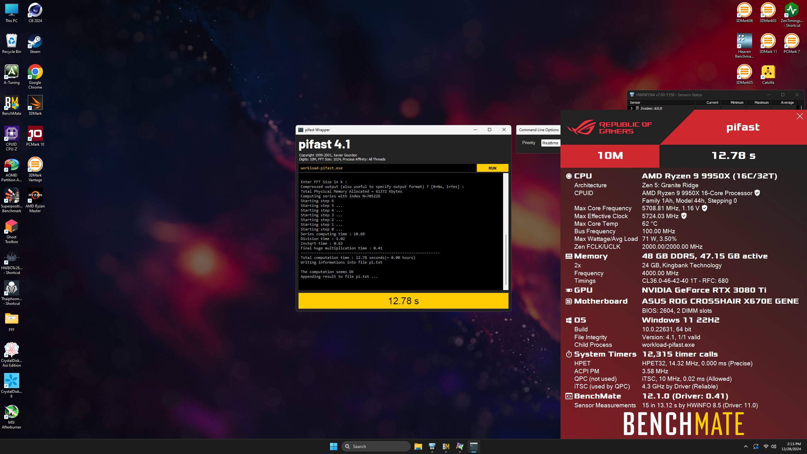Image resolution: width=807 pixels, height=454 pixels.
Task: Click the yellow RUN button in pifast
Action: click(x=492, y=168)
